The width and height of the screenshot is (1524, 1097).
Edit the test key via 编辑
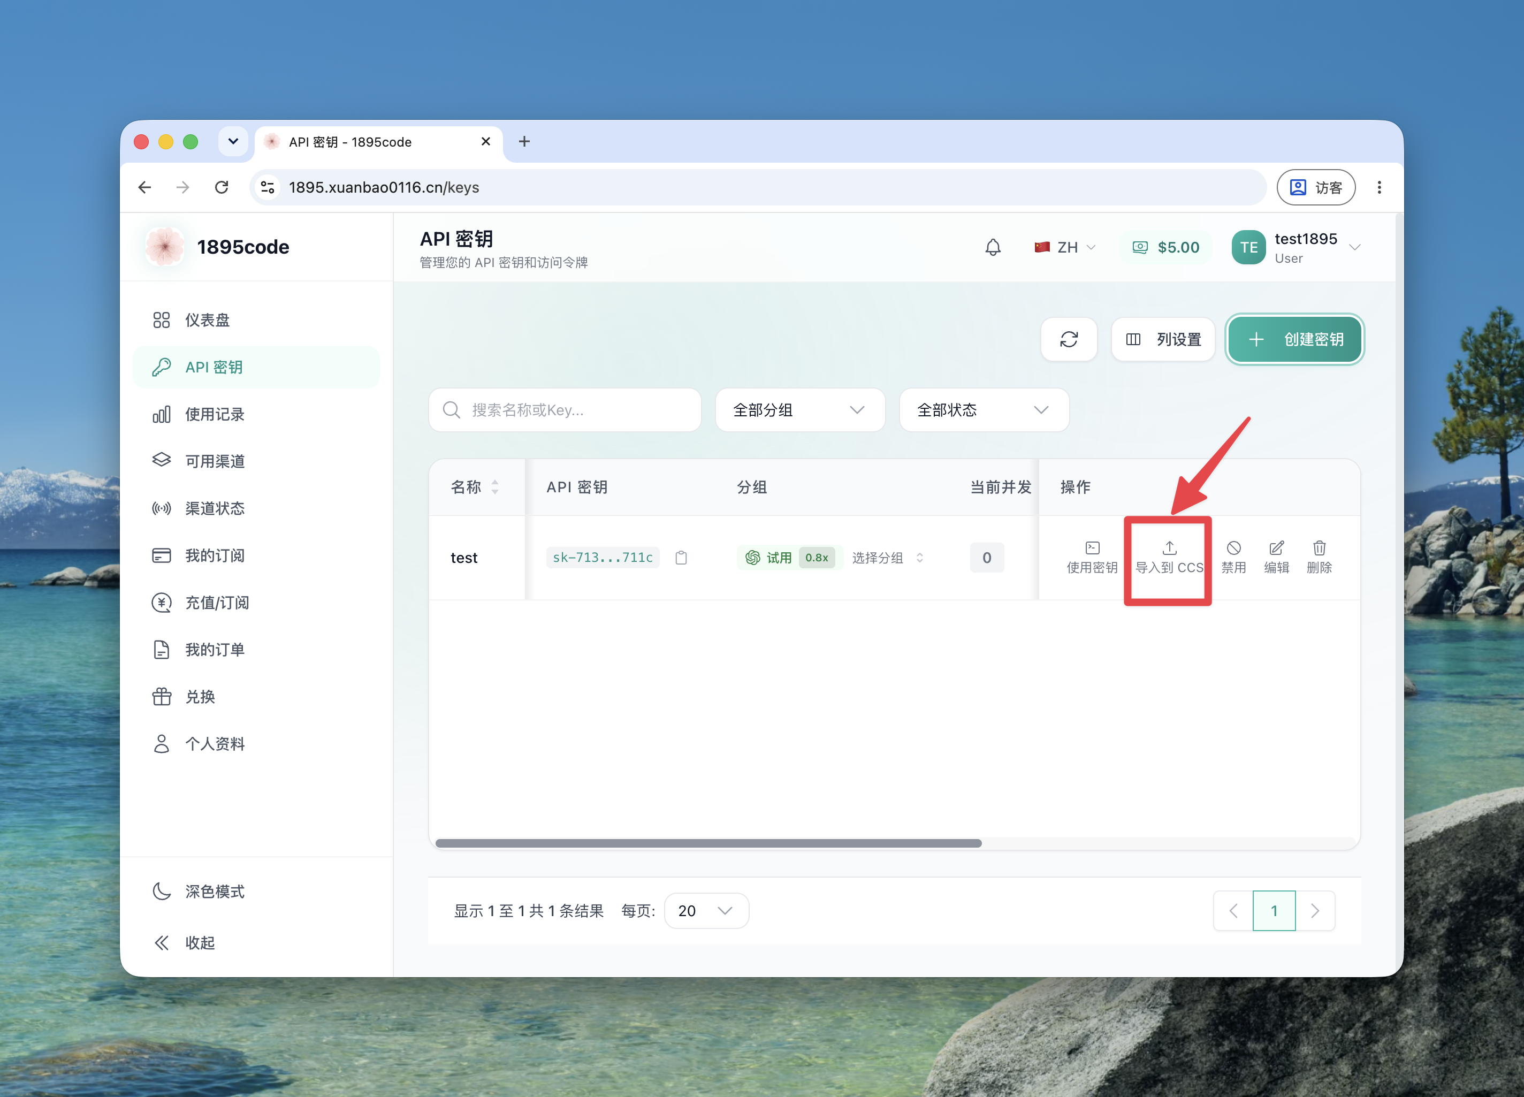click(x=1276, y=558)
